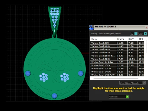Click the jump ring below the bail
The height and width of the screenshot is (111, 148).
(x=55, y=33)
